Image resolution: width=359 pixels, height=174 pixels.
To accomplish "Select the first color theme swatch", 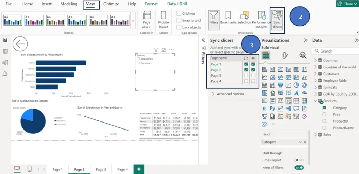I will (x=13, y=20).
